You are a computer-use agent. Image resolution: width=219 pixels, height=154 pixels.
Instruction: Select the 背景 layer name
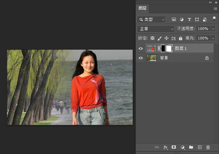coord(164,58)
